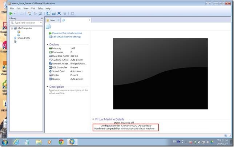Select the Sound Card device
This screenshot has width=234, height=147.
click(x=68, y=71)
